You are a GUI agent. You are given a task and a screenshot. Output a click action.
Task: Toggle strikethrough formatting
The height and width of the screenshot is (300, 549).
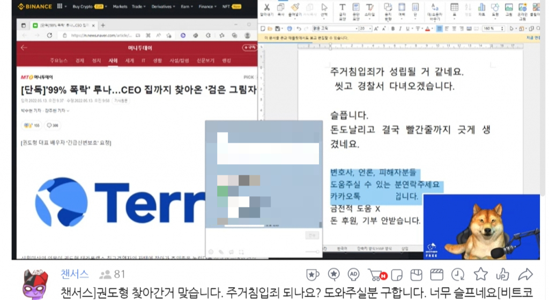pyautogui.click(x=418, y=29)
